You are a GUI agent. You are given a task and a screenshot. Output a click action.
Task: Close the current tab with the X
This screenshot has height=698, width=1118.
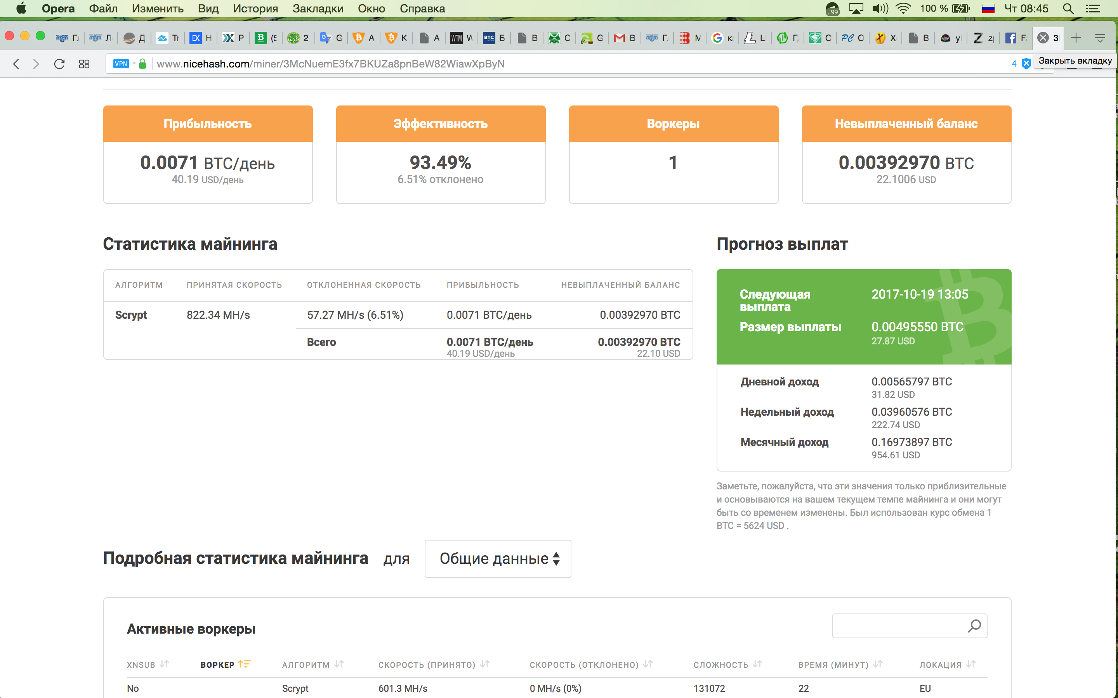(x=1043, y=38)
